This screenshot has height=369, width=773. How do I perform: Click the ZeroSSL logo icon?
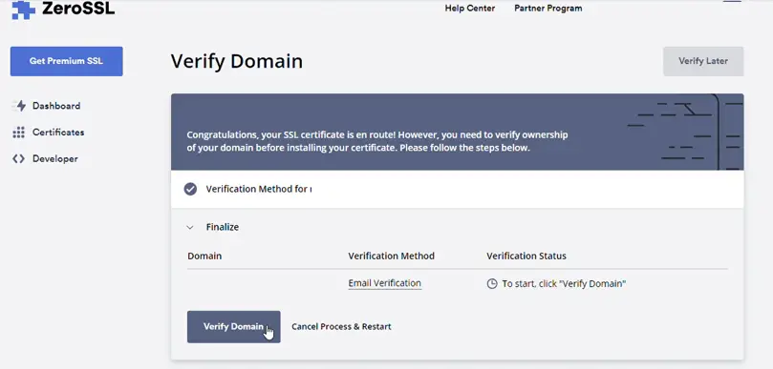(x=23, y=10)
